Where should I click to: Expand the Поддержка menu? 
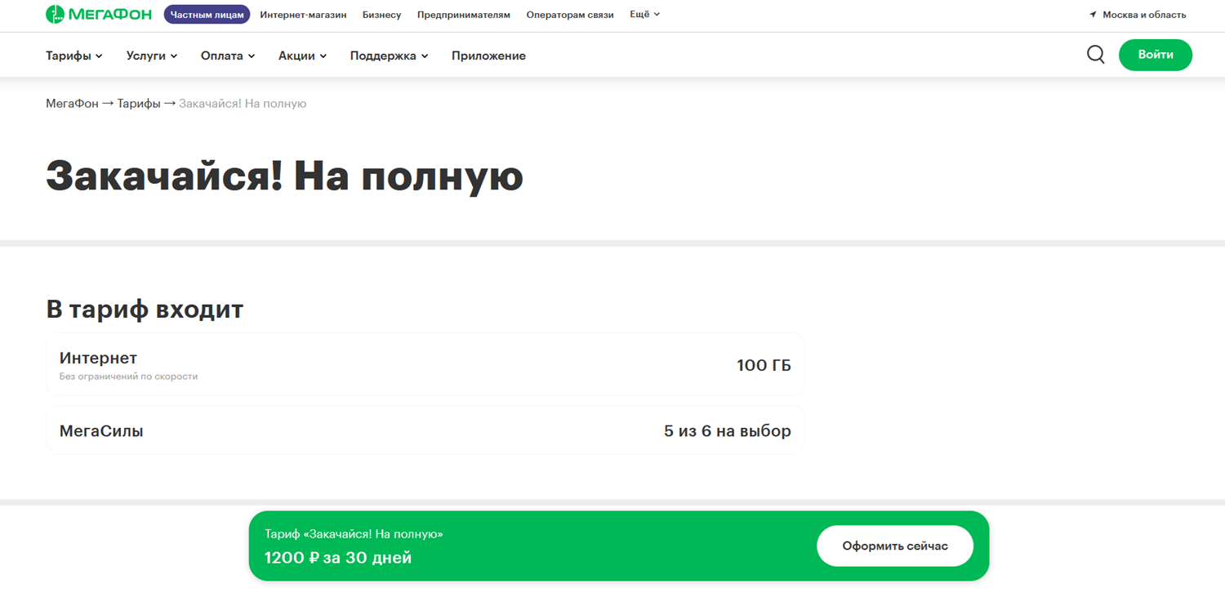pos(390,56)
